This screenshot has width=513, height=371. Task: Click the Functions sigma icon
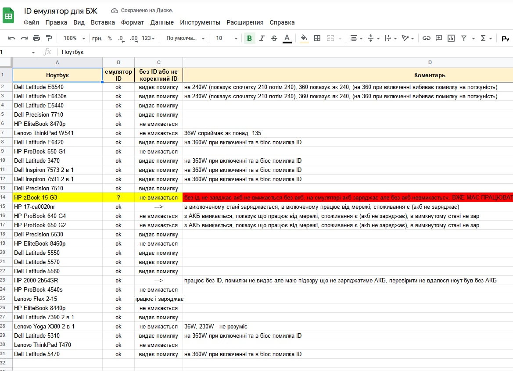pos(483,38)
